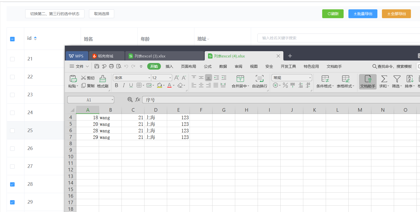
Task: Click the yellow fill color bucket icon
Action: pyautogui.click(x=159, y=85)
